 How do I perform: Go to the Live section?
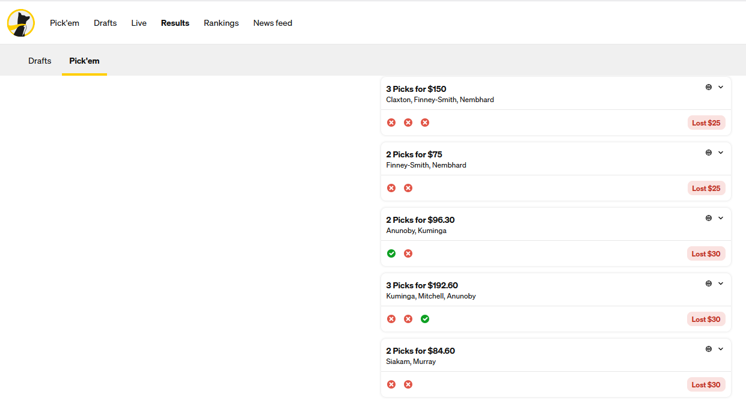click(x=139, y=23)
